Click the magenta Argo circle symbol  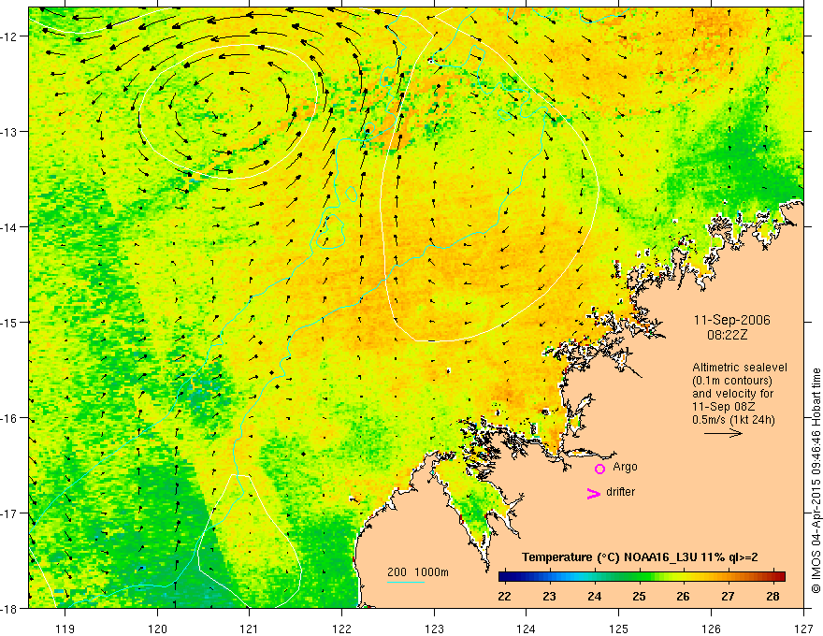click(x=599, y=469)
